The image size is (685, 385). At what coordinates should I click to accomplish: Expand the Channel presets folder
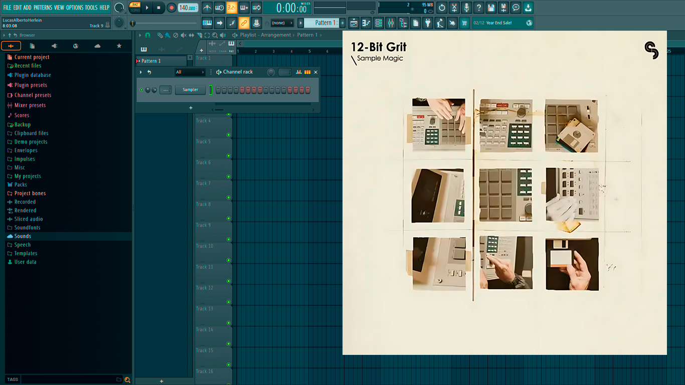33,95
